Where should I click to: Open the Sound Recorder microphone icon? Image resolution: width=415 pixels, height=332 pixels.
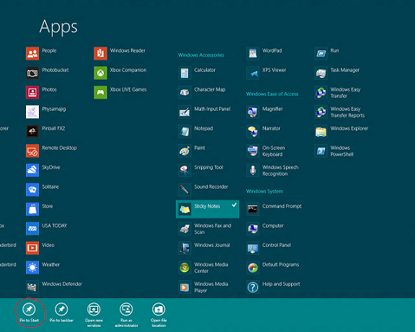[x=184, y=189]
